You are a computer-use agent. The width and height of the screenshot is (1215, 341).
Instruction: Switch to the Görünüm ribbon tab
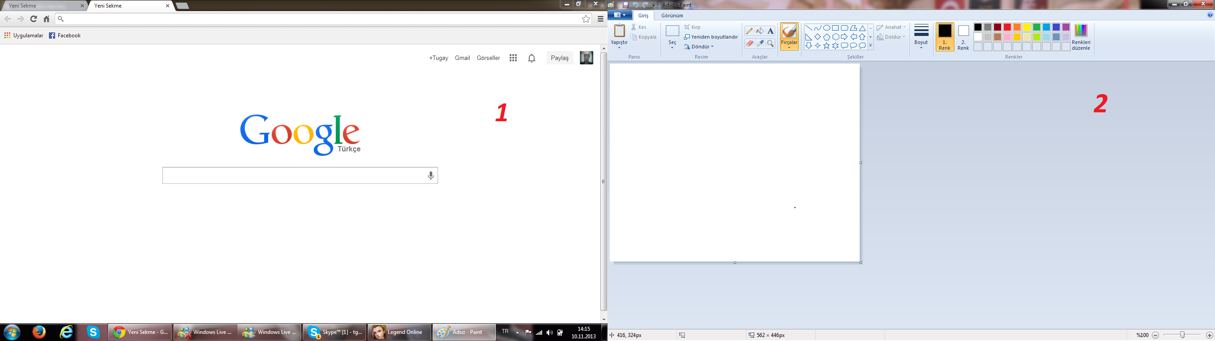[x=672, y=16]
